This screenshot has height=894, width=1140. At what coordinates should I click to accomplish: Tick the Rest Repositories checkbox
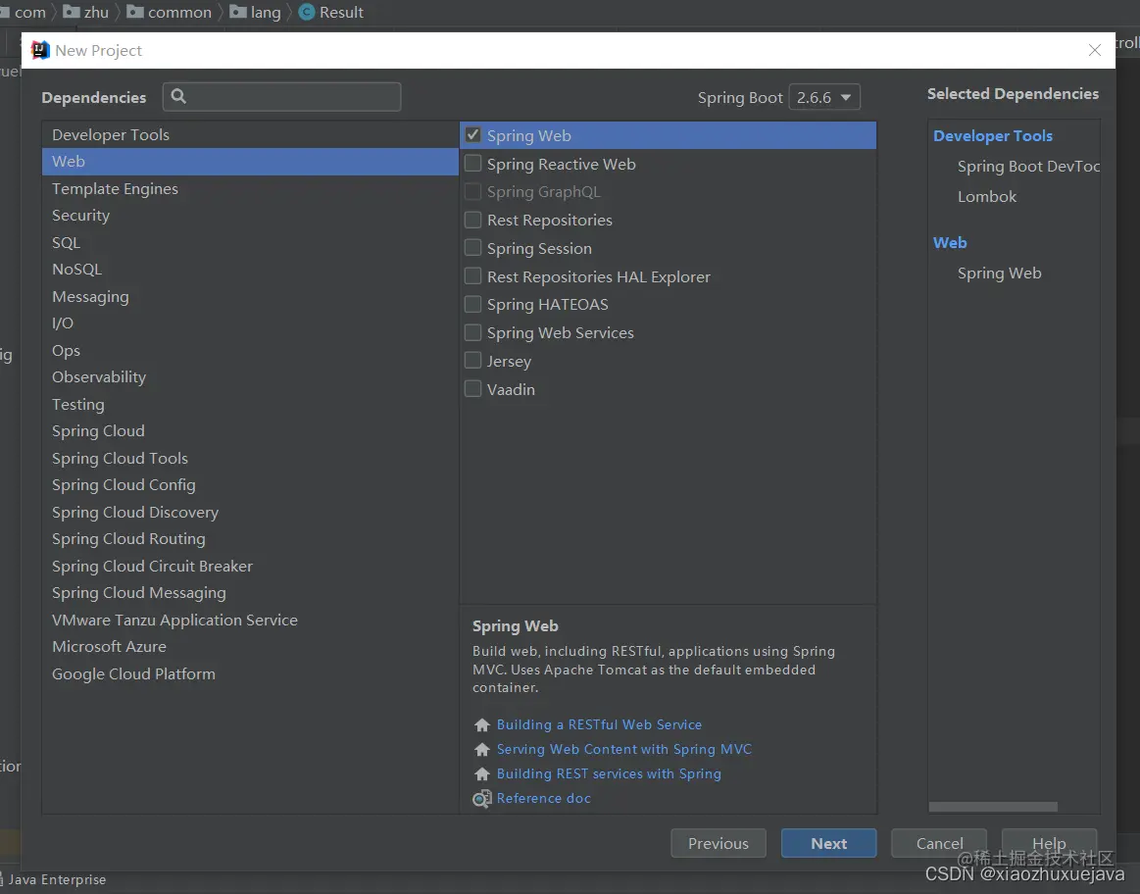[x=472, y=220]
